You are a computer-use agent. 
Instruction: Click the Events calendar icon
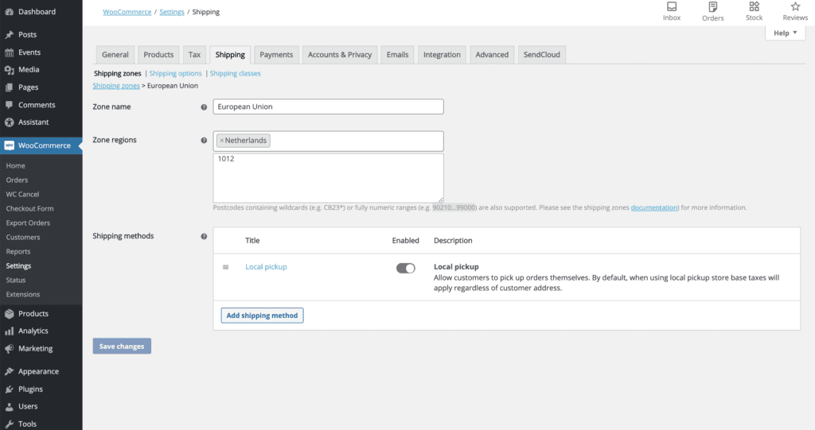pyautogui.click(x=10, y=52)
